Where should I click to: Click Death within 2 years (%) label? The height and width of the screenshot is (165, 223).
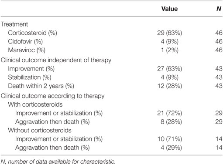[x=41, y=86]
